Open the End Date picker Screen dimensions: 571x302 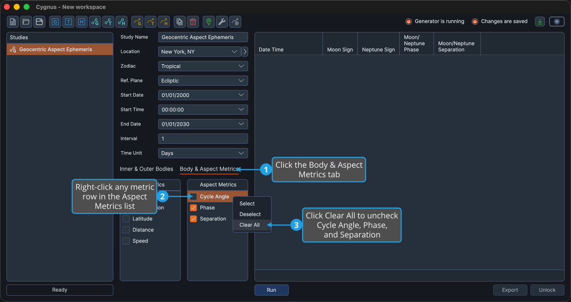pyautogui.click(x=203, y=124)
